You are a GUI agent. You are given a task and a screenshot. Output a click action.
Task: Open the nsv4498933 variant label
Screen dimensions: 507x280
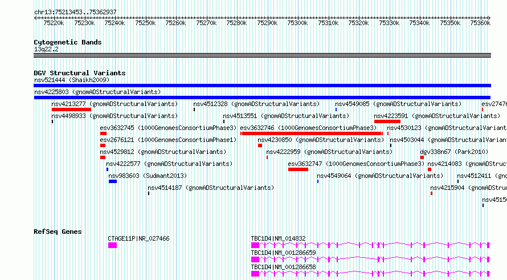point(115,116)
